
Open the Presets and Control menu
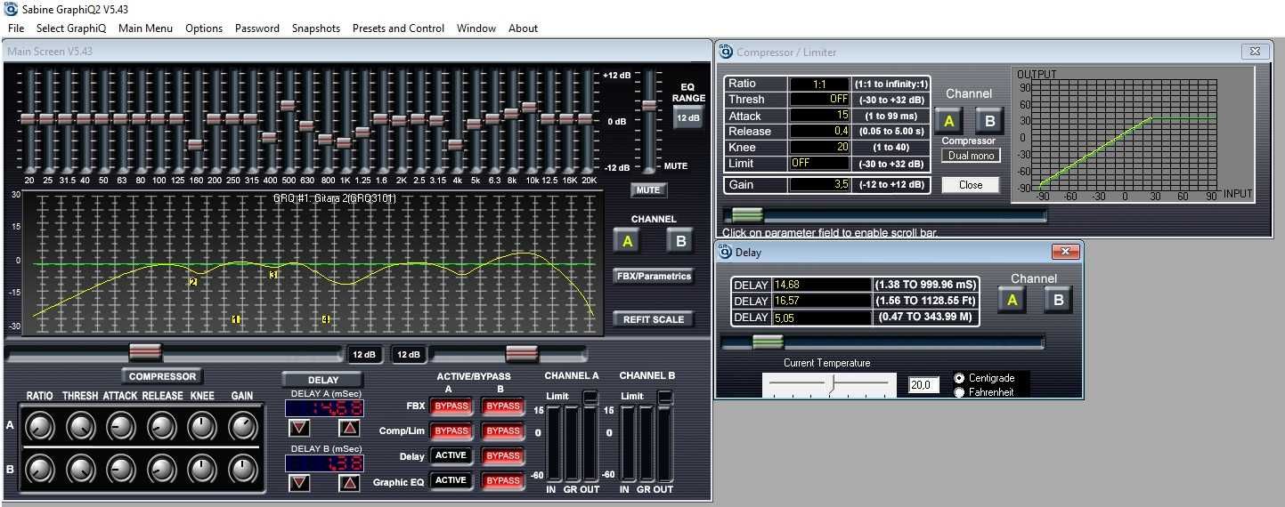398,28
